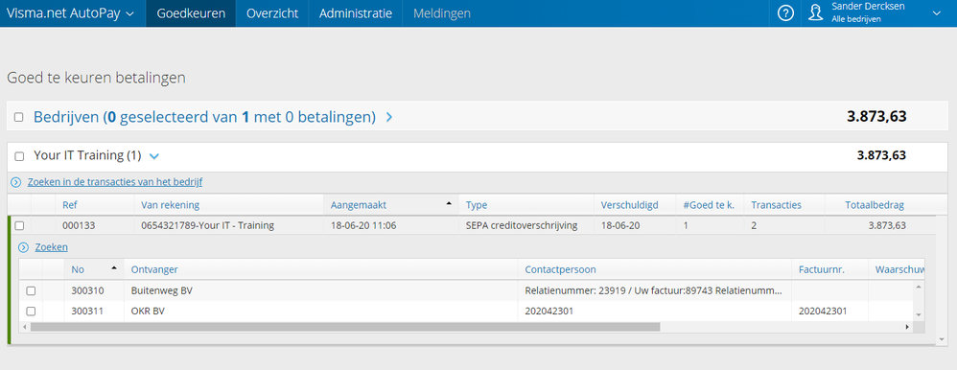
Task: Tick the Your IT Training checkbox
Action: pos(19,156)
